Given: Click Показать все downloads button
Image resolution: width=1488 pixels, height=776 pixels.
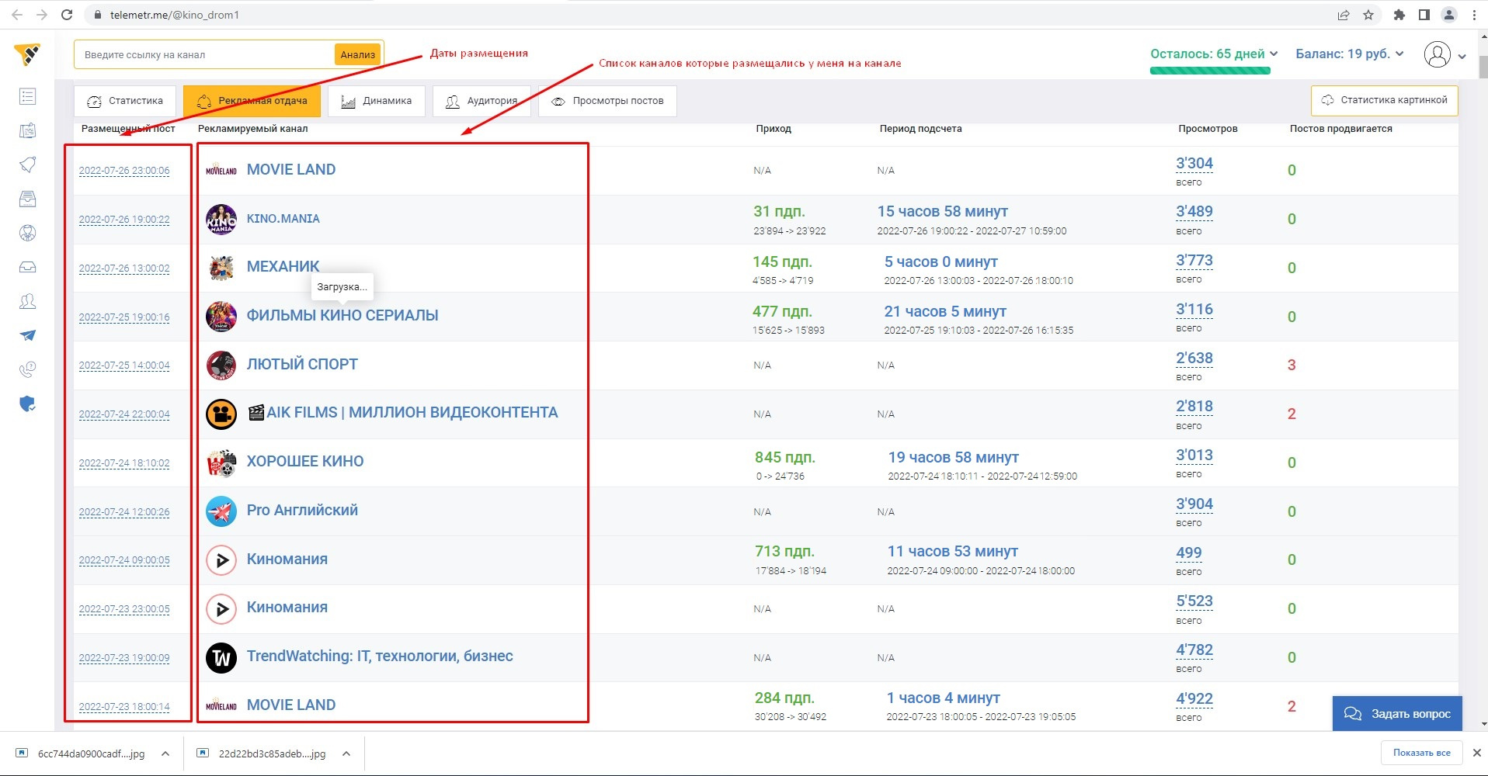Looking at the screenshot, I should point(1421,753).
